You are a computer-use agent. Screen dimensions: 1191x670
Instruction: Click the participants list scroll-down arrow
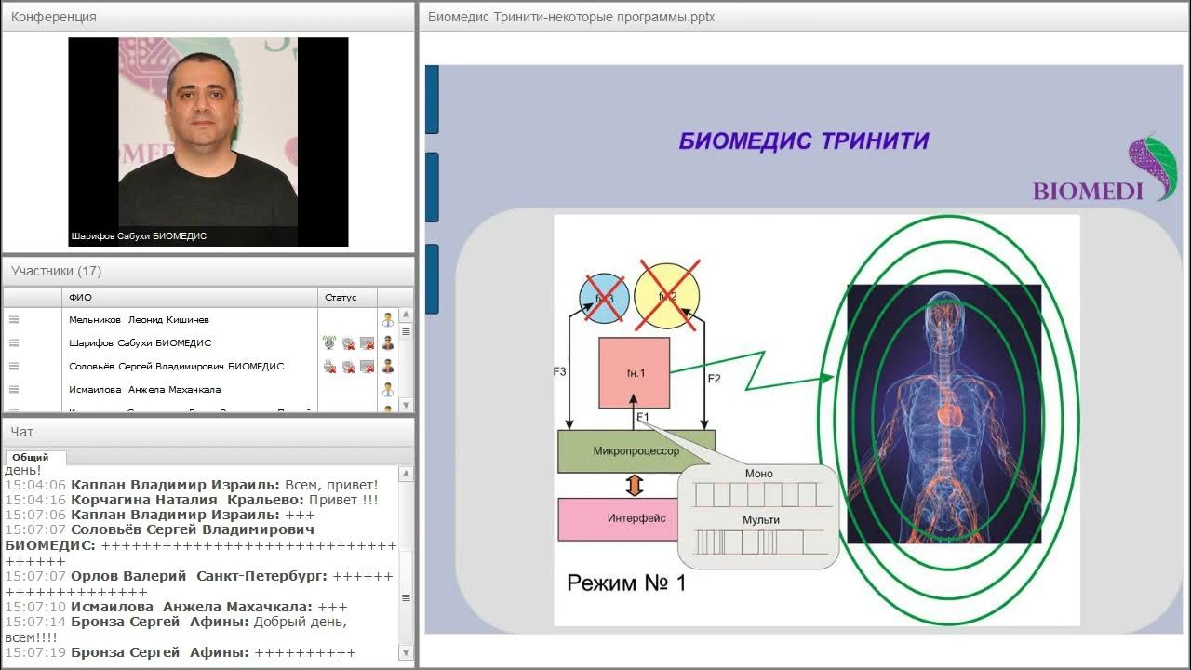pos(406,405)
